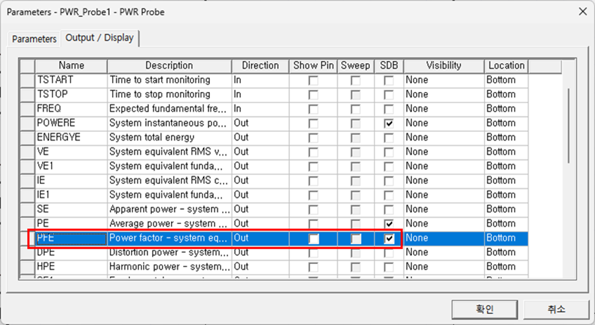595x325 pixels.
Task: Click the 확인 confirm button
Action: (484, 309)
